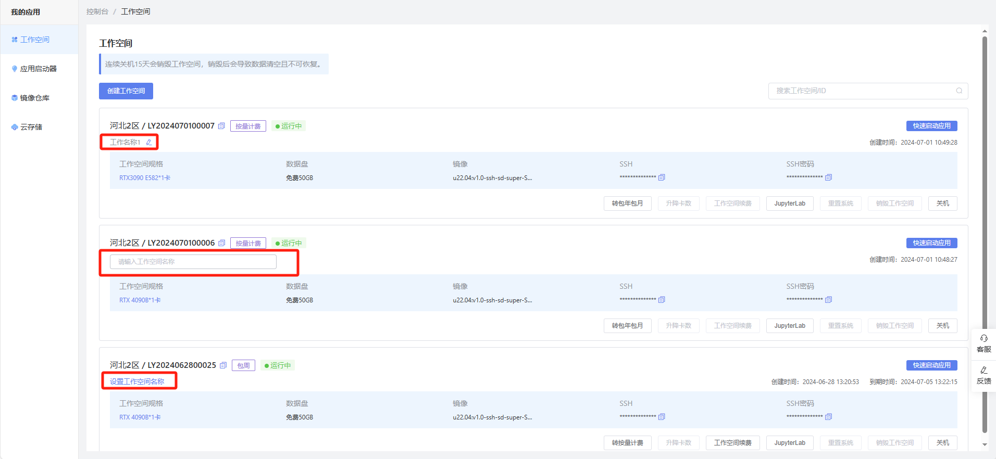
Task: Click 转包年包月 for LY2024070100007
Action: point(627,203)
